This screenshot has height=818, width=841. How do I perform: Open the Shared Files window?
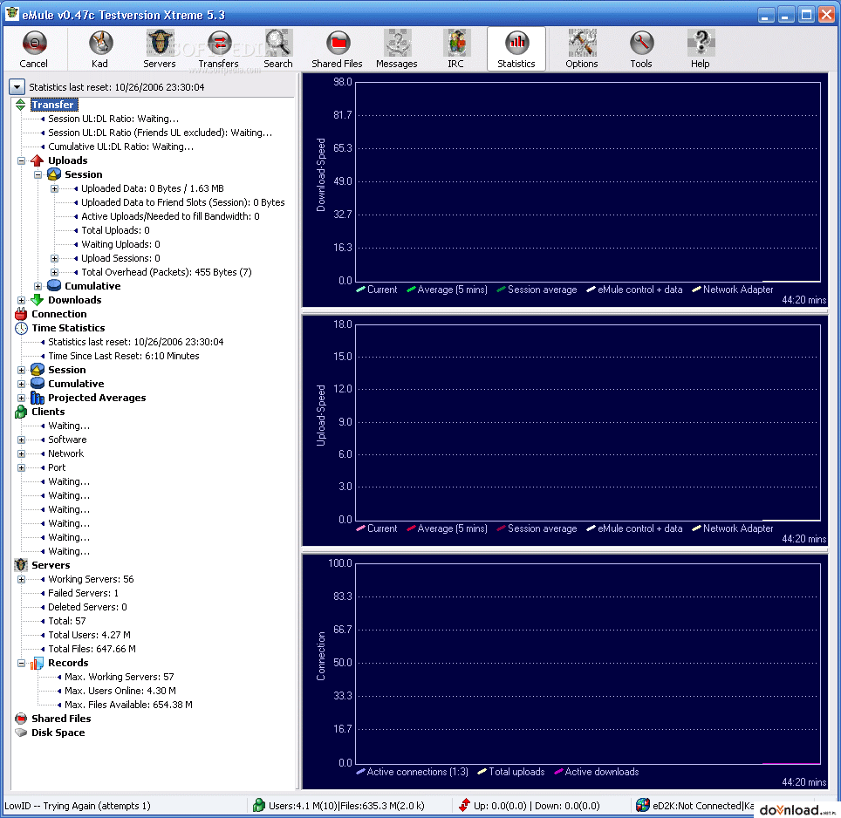click(338, 50)
